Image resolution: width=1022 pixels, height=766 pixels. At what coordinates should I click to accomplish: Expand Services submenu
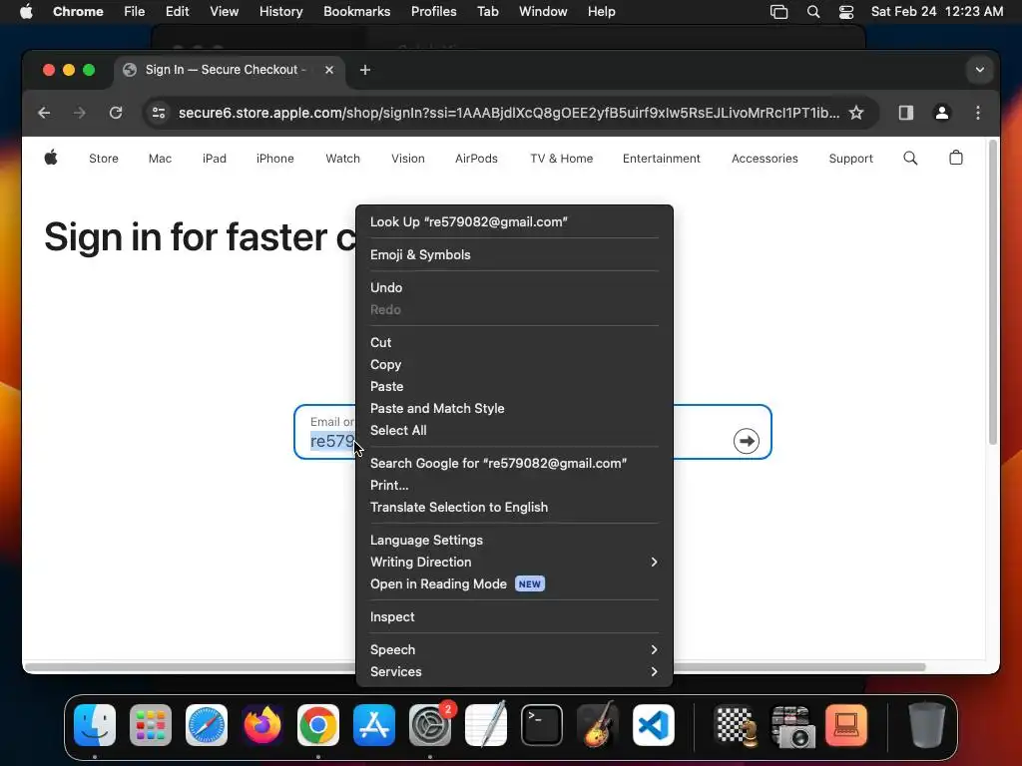[x=514, y=671]
